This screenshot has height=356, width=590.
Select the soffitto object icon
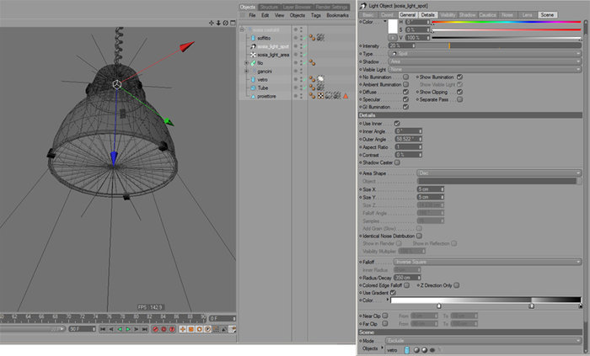point(253,38)
